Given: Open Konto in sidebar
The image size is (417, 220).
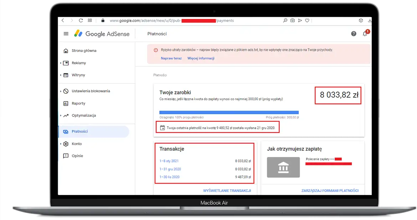Looking at the screenshot, I should tap(77, 144).
